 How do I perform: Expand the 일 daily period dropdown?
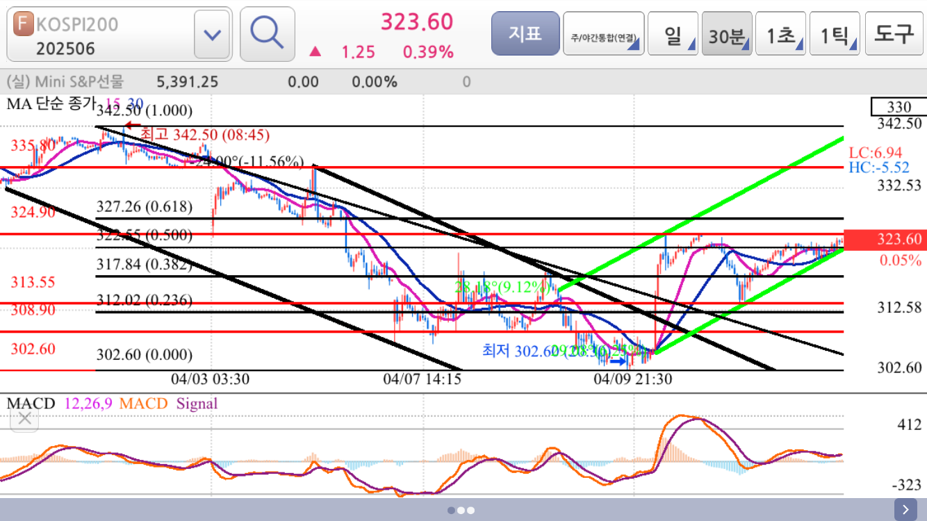[x=673, y=34]
